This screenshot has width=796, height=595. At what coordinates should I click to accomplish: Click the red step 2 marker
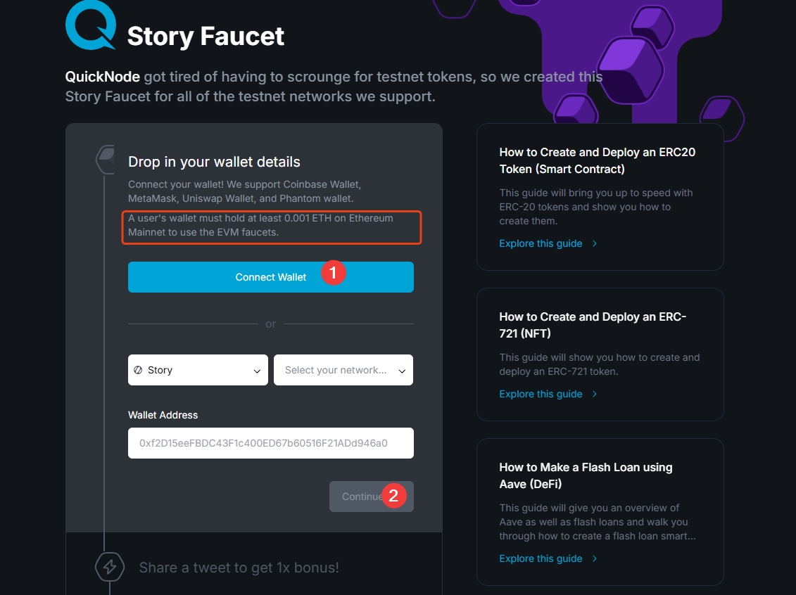(393, 496)
